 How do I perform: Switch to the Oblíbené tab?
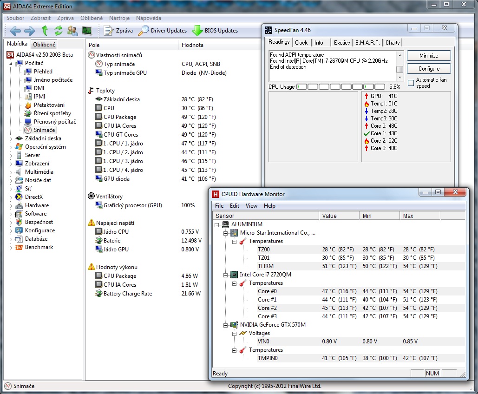coord(44,45)
